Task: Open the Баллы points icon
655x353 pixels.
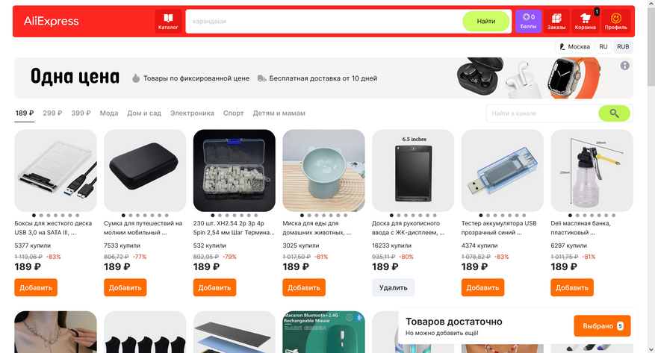Action: [x=528, y=22]
